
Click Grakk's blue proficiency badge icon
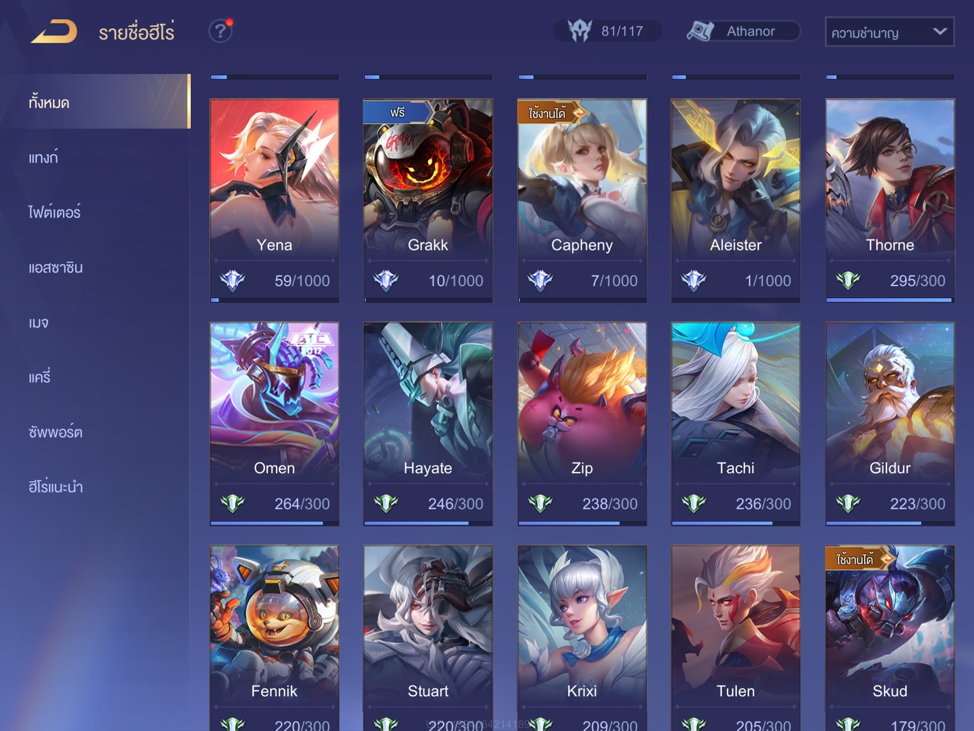[386, 280]
